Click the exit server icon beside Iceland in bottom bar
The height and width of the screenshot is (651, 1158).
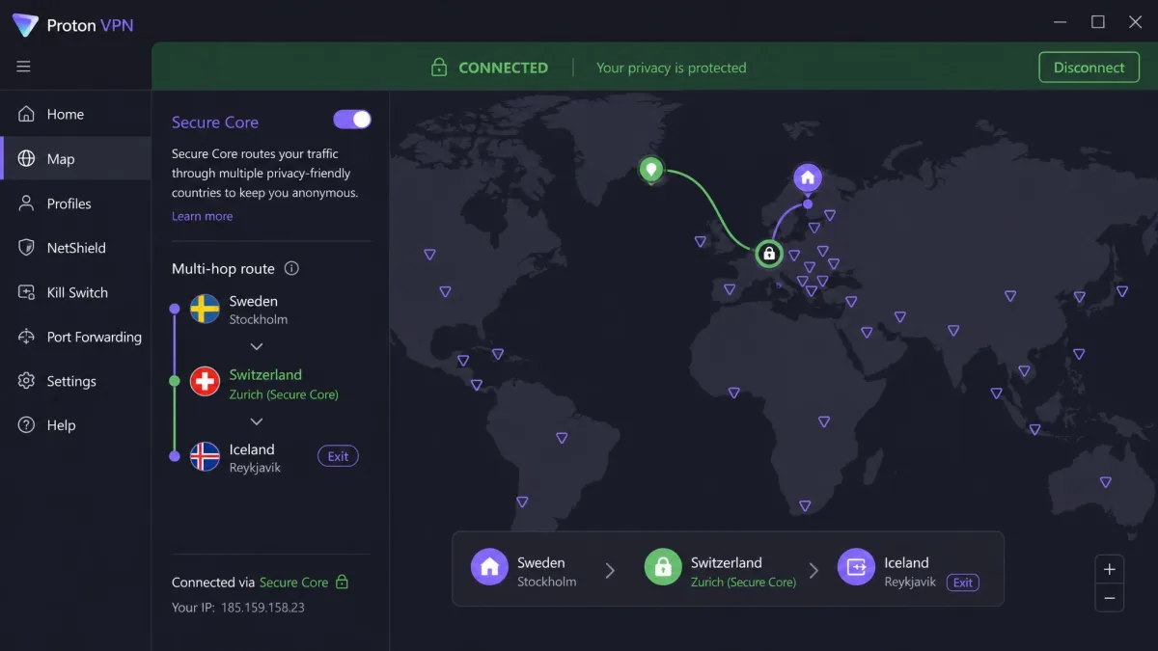coord(856,568)
